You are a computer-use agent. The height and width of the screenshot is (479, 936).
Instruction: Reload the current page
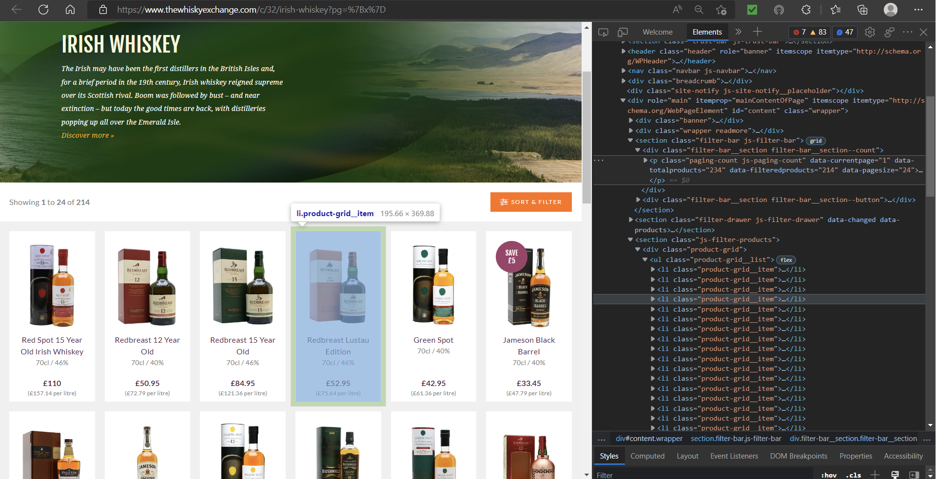(x=43, y=10)
